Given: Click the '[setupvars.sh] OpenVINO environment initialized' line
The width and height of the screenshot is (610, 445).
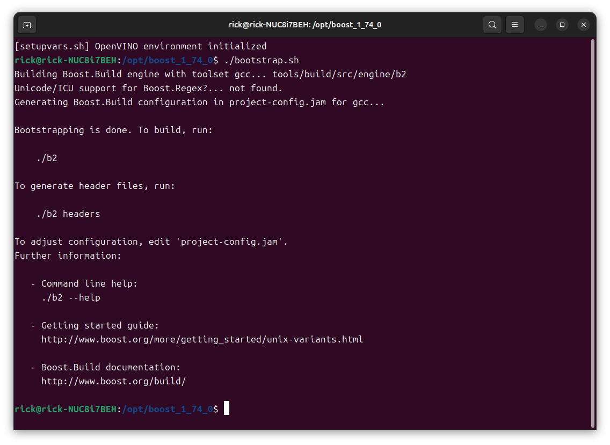Looking at the screenshot, I should point(141,47).
